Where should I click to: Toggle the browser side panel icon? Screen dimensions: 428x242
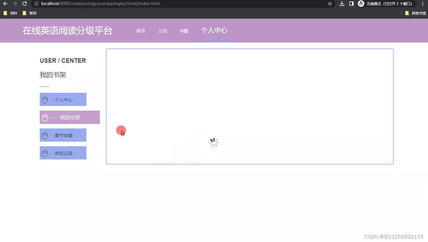pos(351,4)
